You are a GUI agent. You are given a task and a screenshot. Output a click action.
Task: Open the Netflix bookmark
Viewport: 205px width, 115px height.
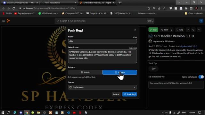pos(7,13)
